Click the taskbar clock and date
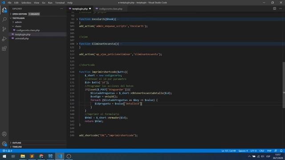The image size is (285, 160). click(278, 156)
